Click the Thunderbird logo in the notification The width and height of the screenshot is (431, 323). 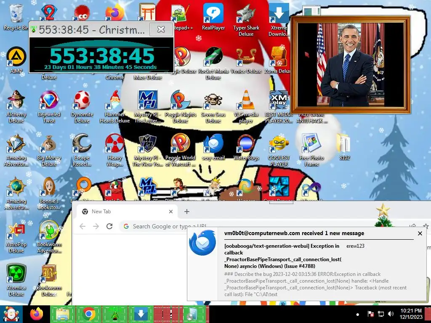click(202, 243)
